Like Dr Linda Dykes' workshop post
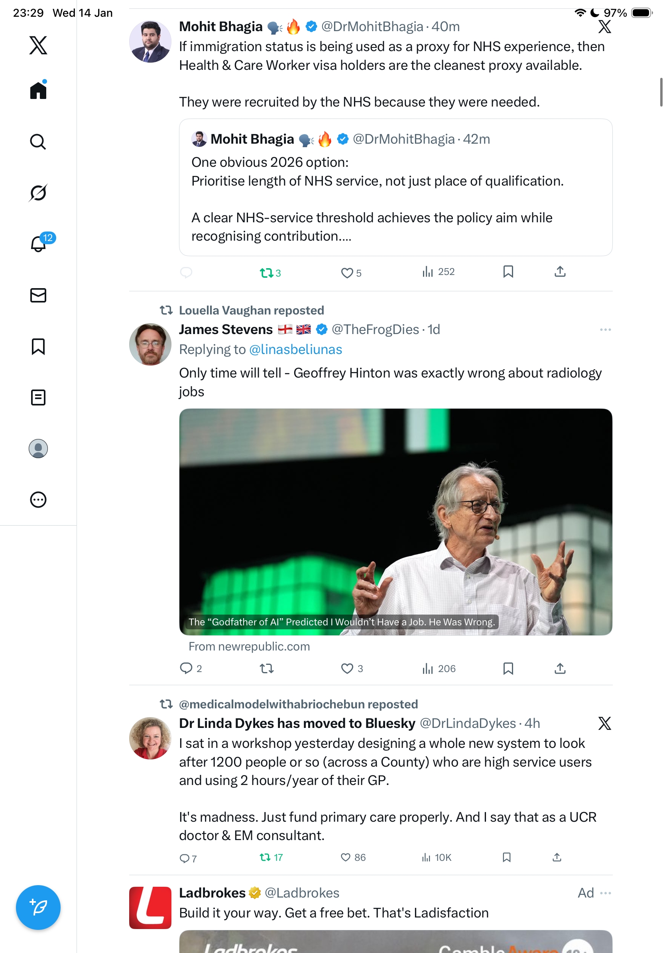Screen dimensions: 665x953 346,858
